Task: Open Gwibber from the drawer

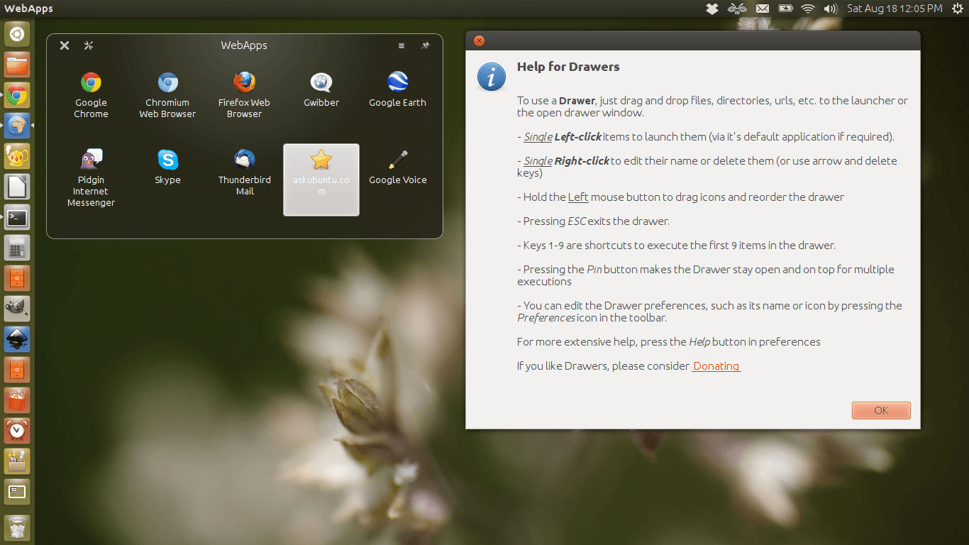Action: pyautogui.click(x=321, y=89)
